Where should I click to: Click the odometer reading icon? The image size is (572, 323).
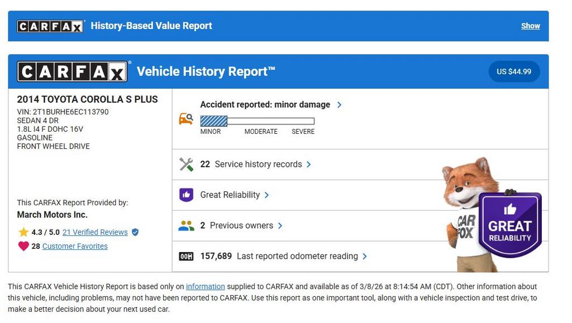[186, 257]
